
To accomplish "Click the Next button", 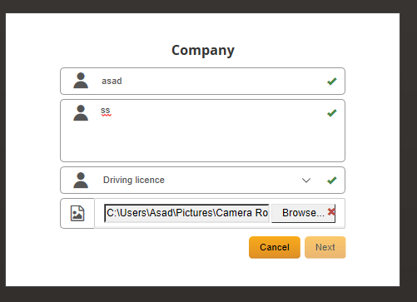I will point(325,247).
